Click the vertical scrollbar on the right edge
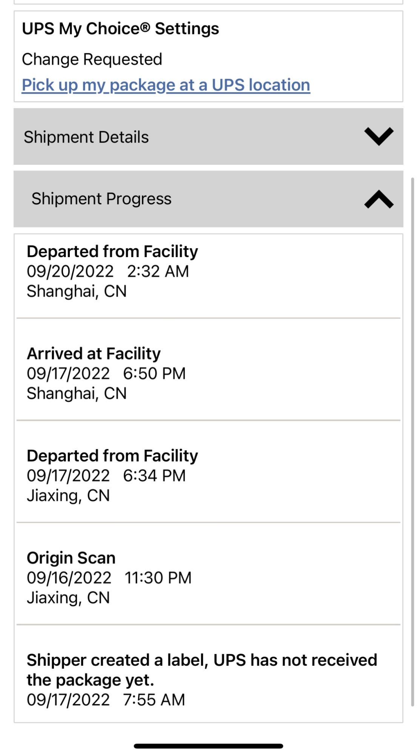 412,442
